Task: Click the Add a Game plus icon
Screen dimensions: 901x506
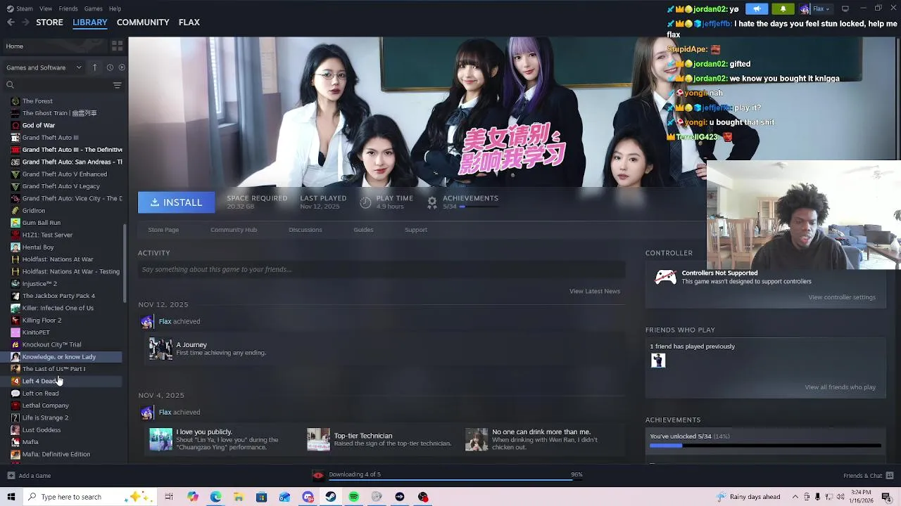Action: (x=11, y=476)
